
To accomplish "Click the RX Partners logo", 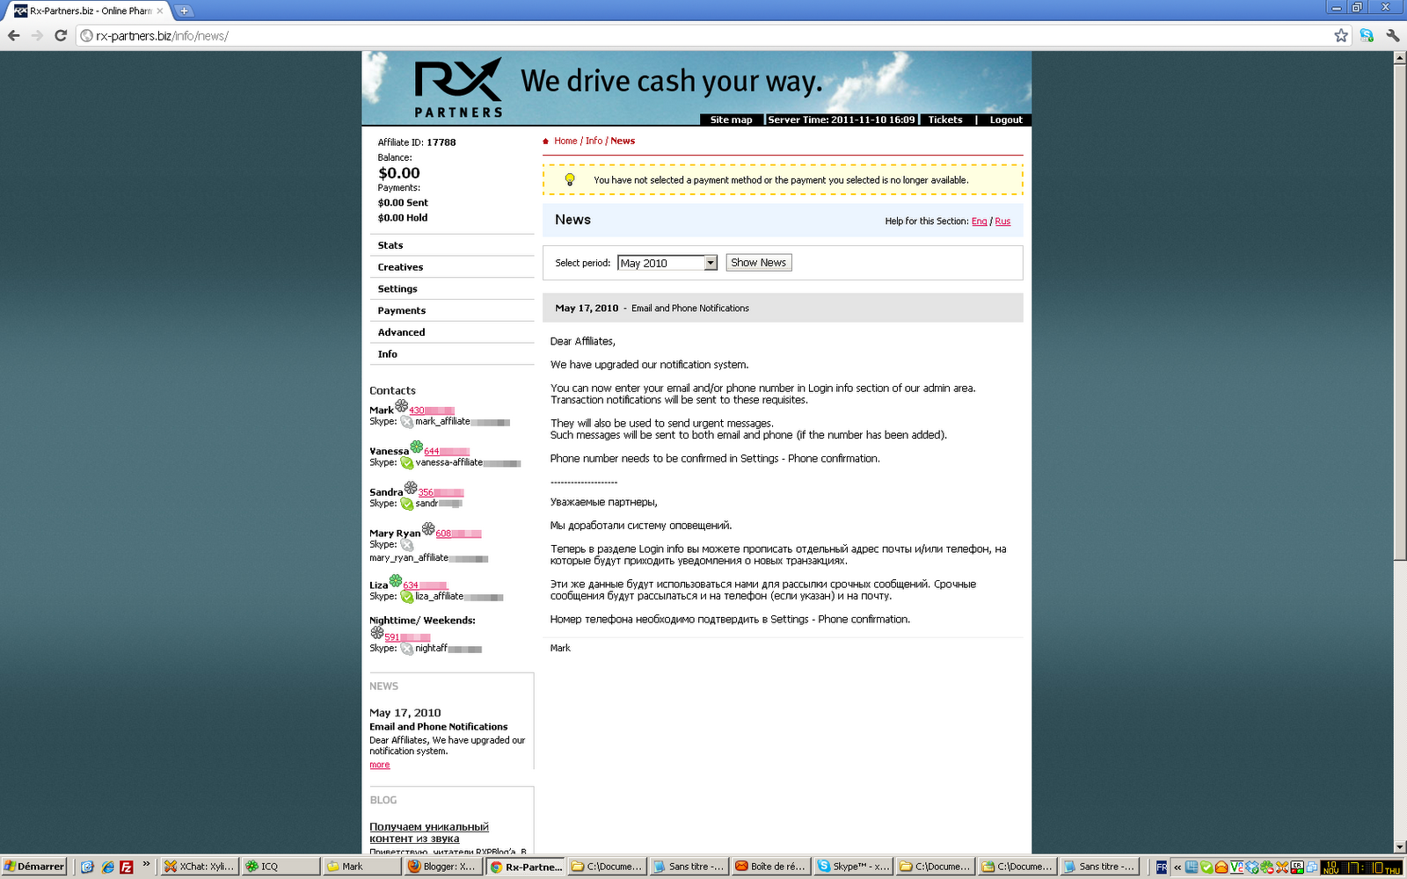I will (x=458, y=88).
